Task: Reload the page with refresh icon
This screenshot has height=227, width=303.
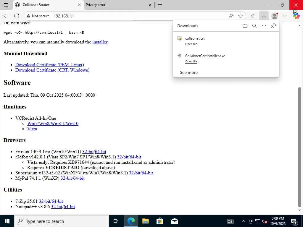Action: coord(17,16)
